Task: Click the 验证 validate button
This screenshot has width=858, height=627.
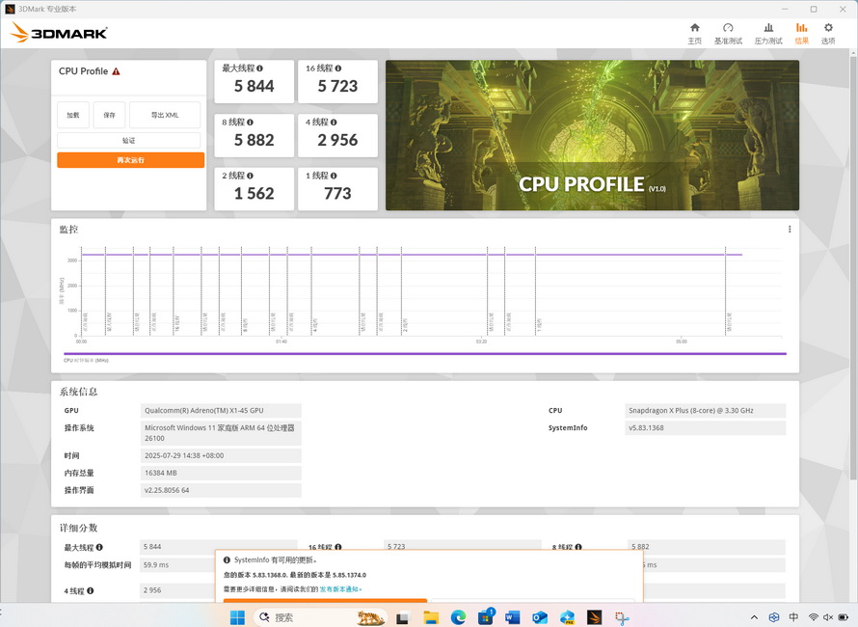Action: (129, 141)
